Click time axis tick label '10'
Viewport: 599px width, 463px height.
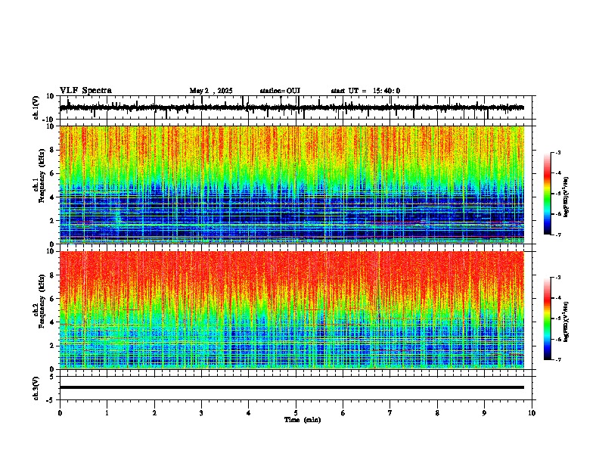532,413
